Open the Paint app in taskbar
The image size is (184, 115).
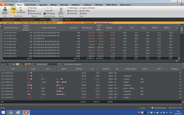click(x=18, y=113)
